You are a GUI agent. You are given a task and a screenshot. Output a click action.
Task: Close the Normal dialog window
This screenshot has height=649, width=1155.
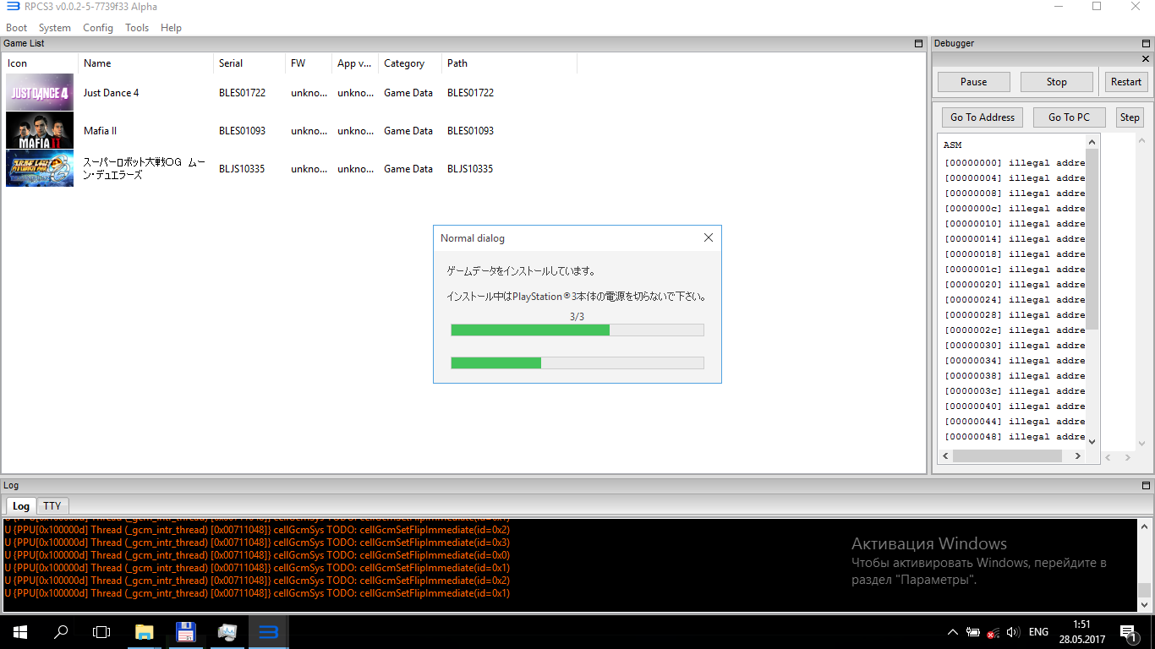709,238
